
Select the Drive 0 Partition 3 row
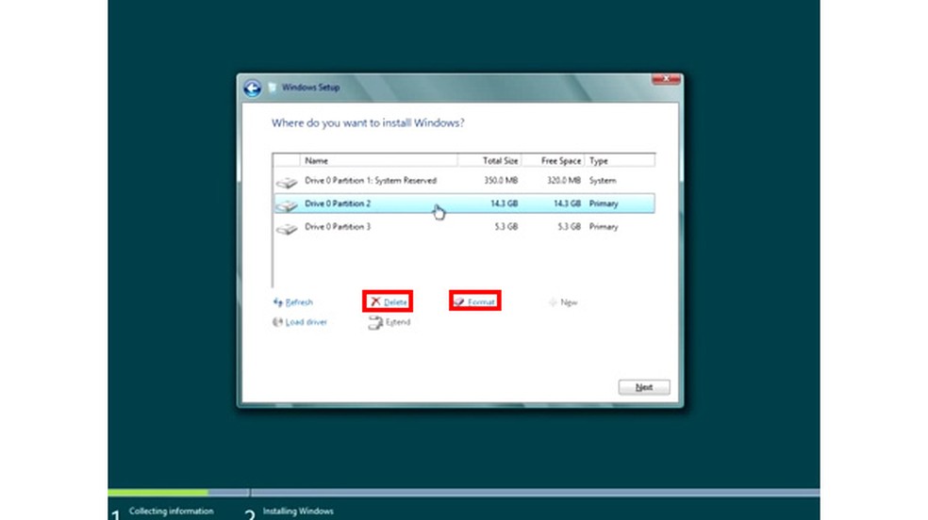[464, 227]
